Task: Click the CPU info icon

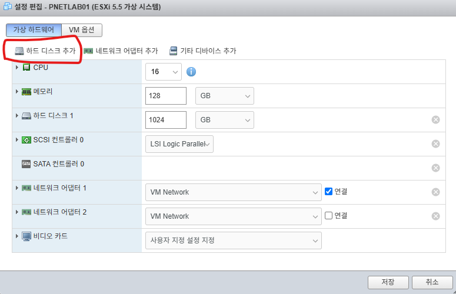Action: click(x=191, y=72)
